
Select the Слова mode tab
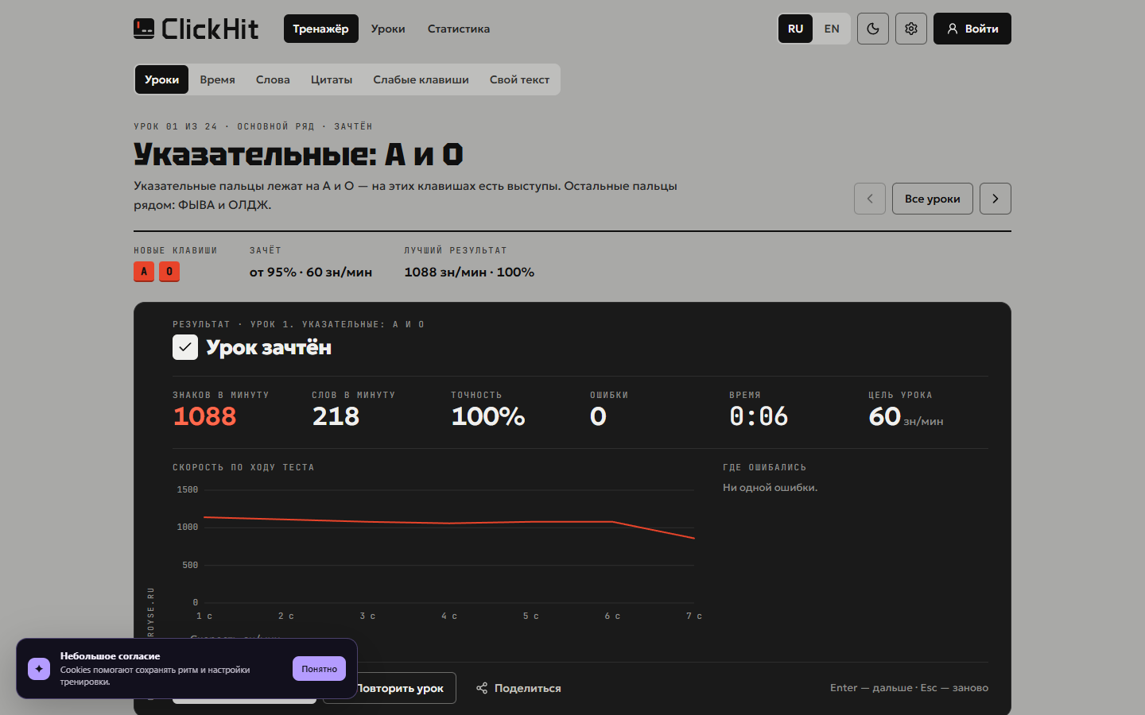tap(273, 79)
